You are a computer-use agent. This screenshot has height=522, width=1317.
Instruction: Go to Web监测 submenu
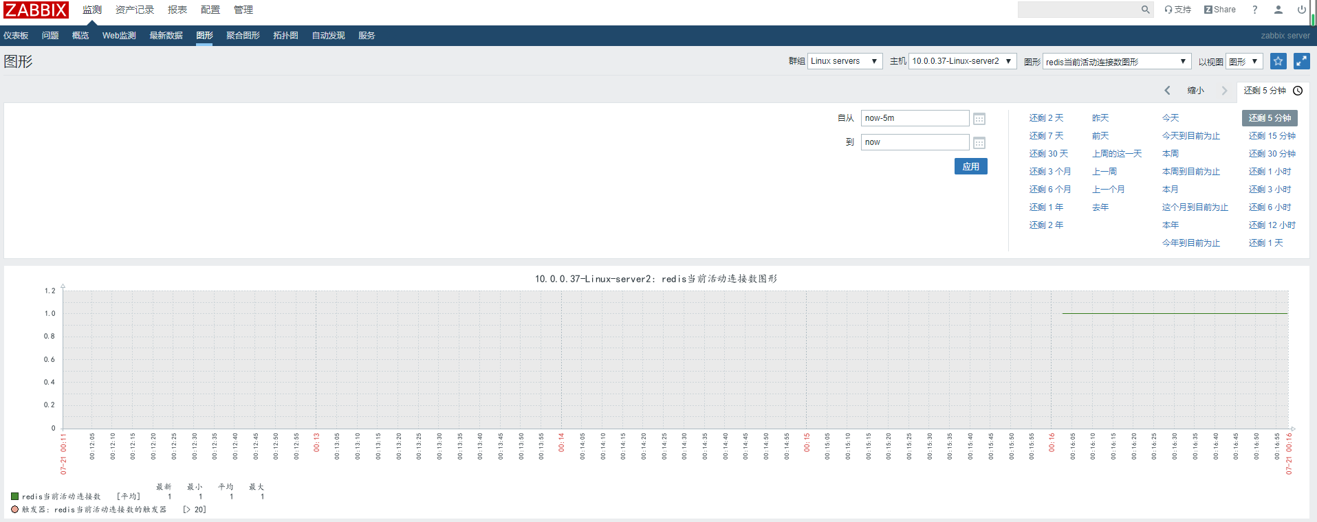pyautogui.click(x=119, y=36)
